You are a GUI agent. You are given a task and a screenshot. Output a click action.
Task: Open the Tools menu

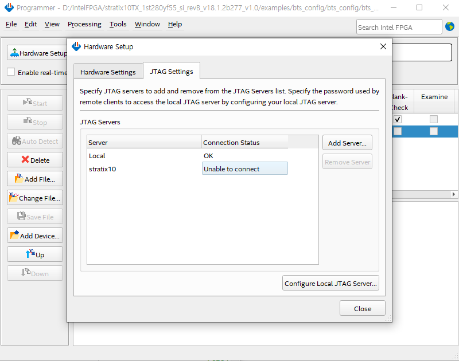[x=118, y=24]
